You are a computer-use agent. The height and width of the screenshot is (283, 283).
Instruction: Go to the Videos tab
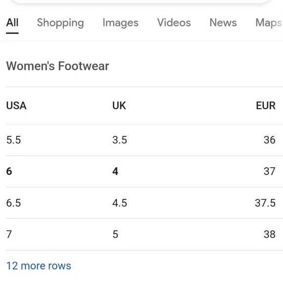[x=174, y=23]
